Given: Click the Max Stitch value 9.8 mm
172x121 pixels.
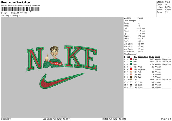Looking at the screenshot, I should [141, 44].
